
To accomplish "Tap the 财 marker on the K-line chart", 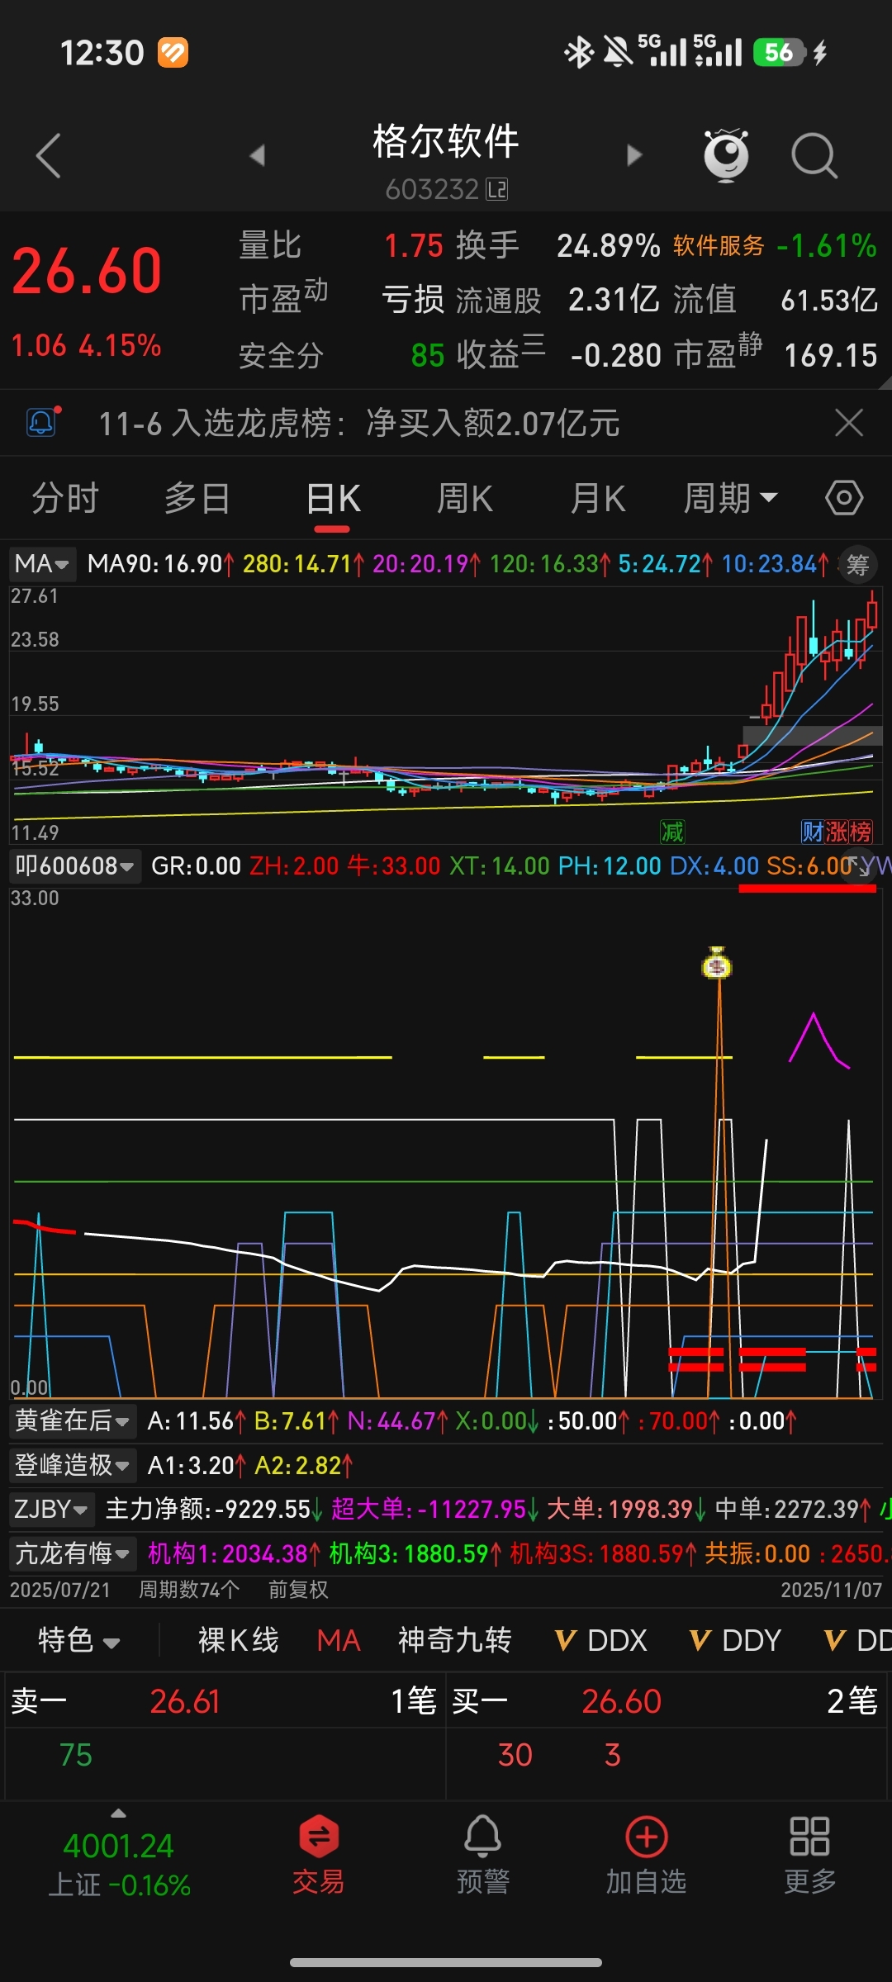I will (813, 832).
